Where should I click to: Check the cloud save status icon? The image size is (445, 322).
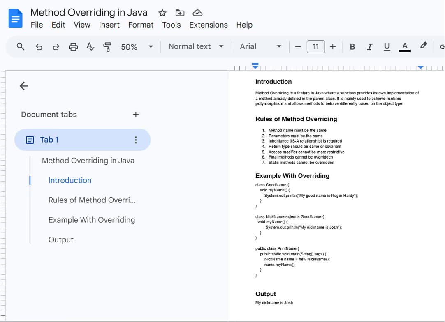coord(197,13)
